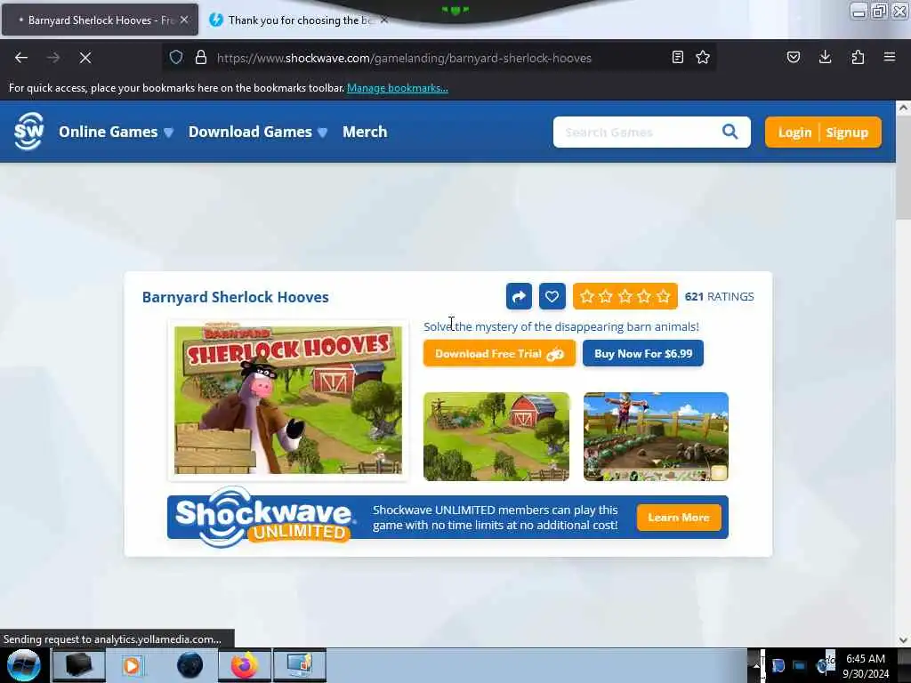911x683 pixels.
Task: Open extensions puzzle icon
Action: coord(858,57)
